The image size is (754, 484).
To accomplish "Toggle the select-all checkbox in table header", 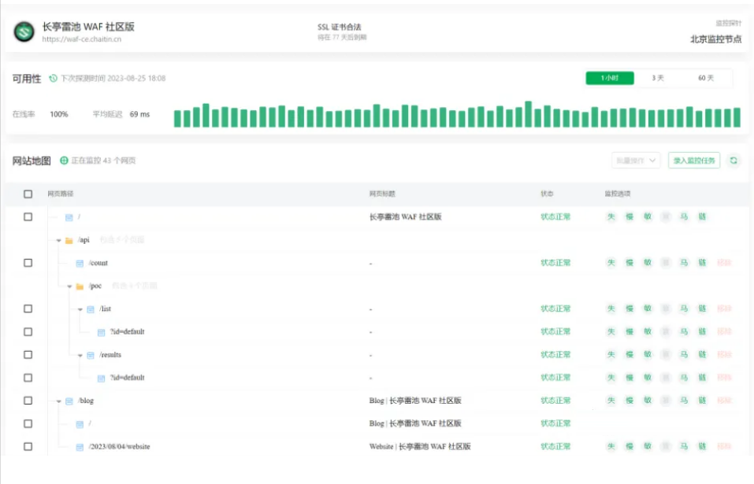I will (28, 194).
